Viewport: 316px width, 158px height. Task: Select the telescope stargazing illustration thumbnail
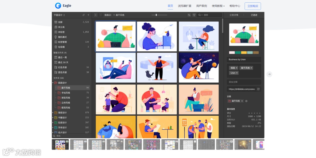(x=199, y=68)
